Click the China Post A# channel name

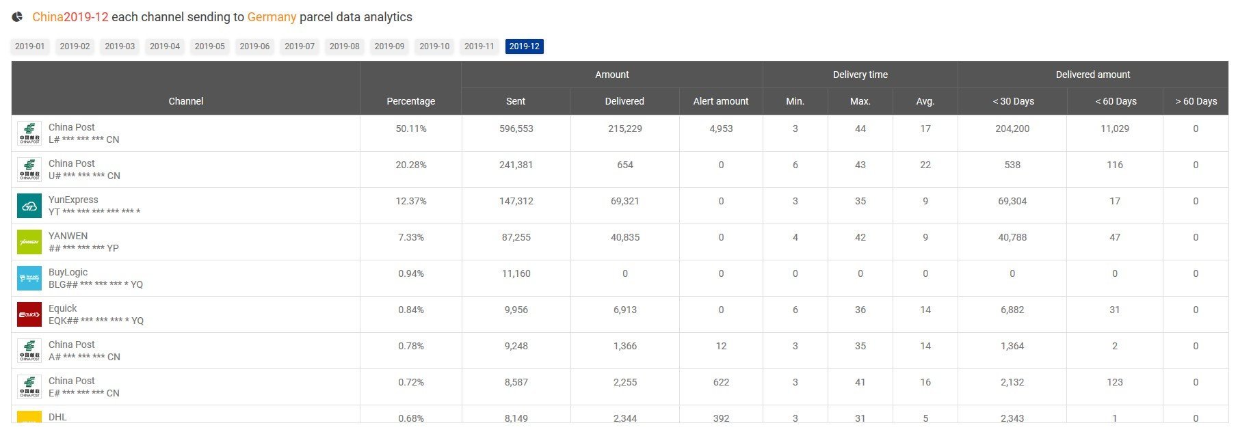coord(71,345)
